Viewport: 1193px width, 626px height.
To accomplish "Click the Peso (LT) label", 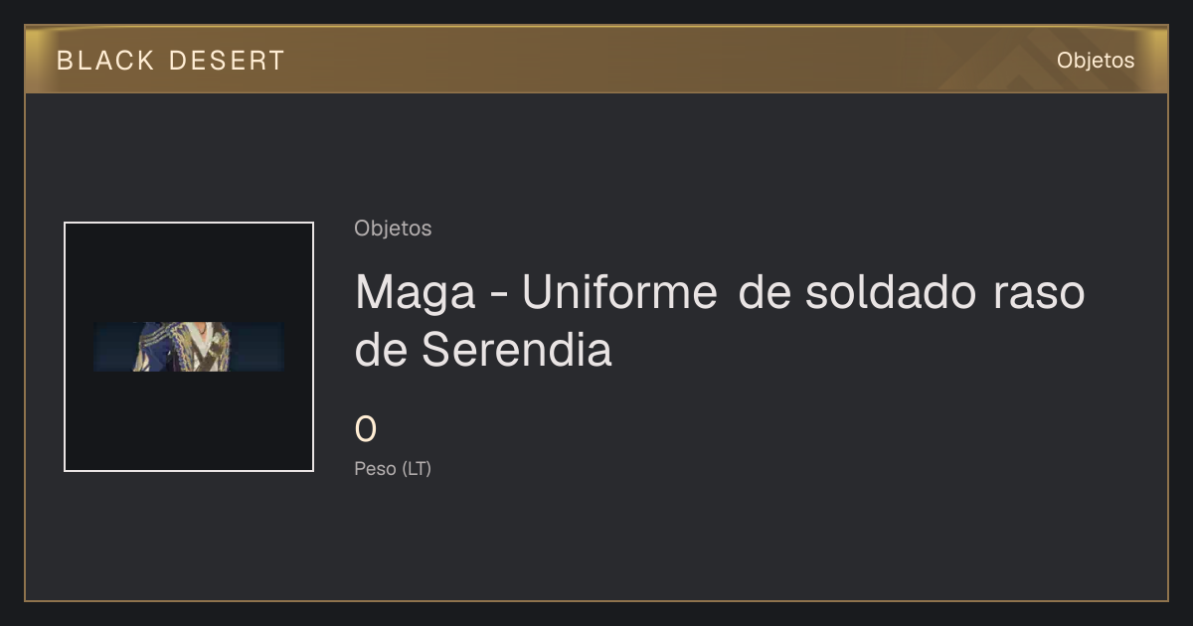I will click(393, 469).
